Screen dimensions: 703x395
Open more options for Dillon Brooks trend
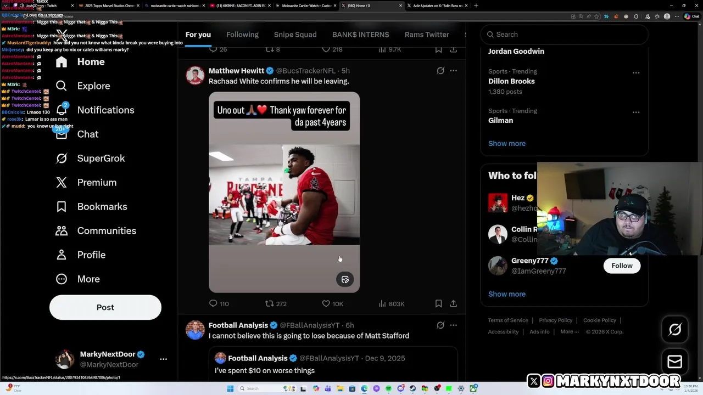click(635, 72)
